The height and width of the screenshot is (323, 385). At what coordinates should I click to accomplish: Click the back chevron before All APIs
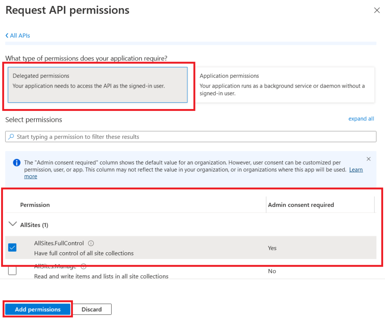pyautogui.click(x=6, y=35)
